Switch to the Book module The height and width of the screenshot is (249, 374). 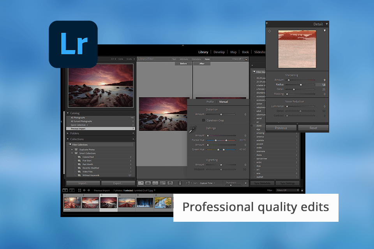(x=245, y=52)
